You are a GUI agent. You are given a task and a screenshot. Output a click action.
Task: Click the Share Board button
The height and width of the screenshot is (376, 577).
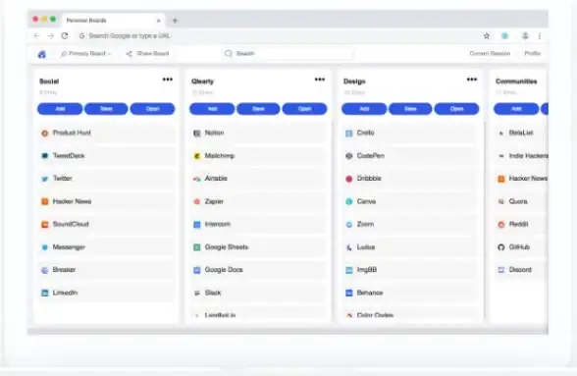147,54
